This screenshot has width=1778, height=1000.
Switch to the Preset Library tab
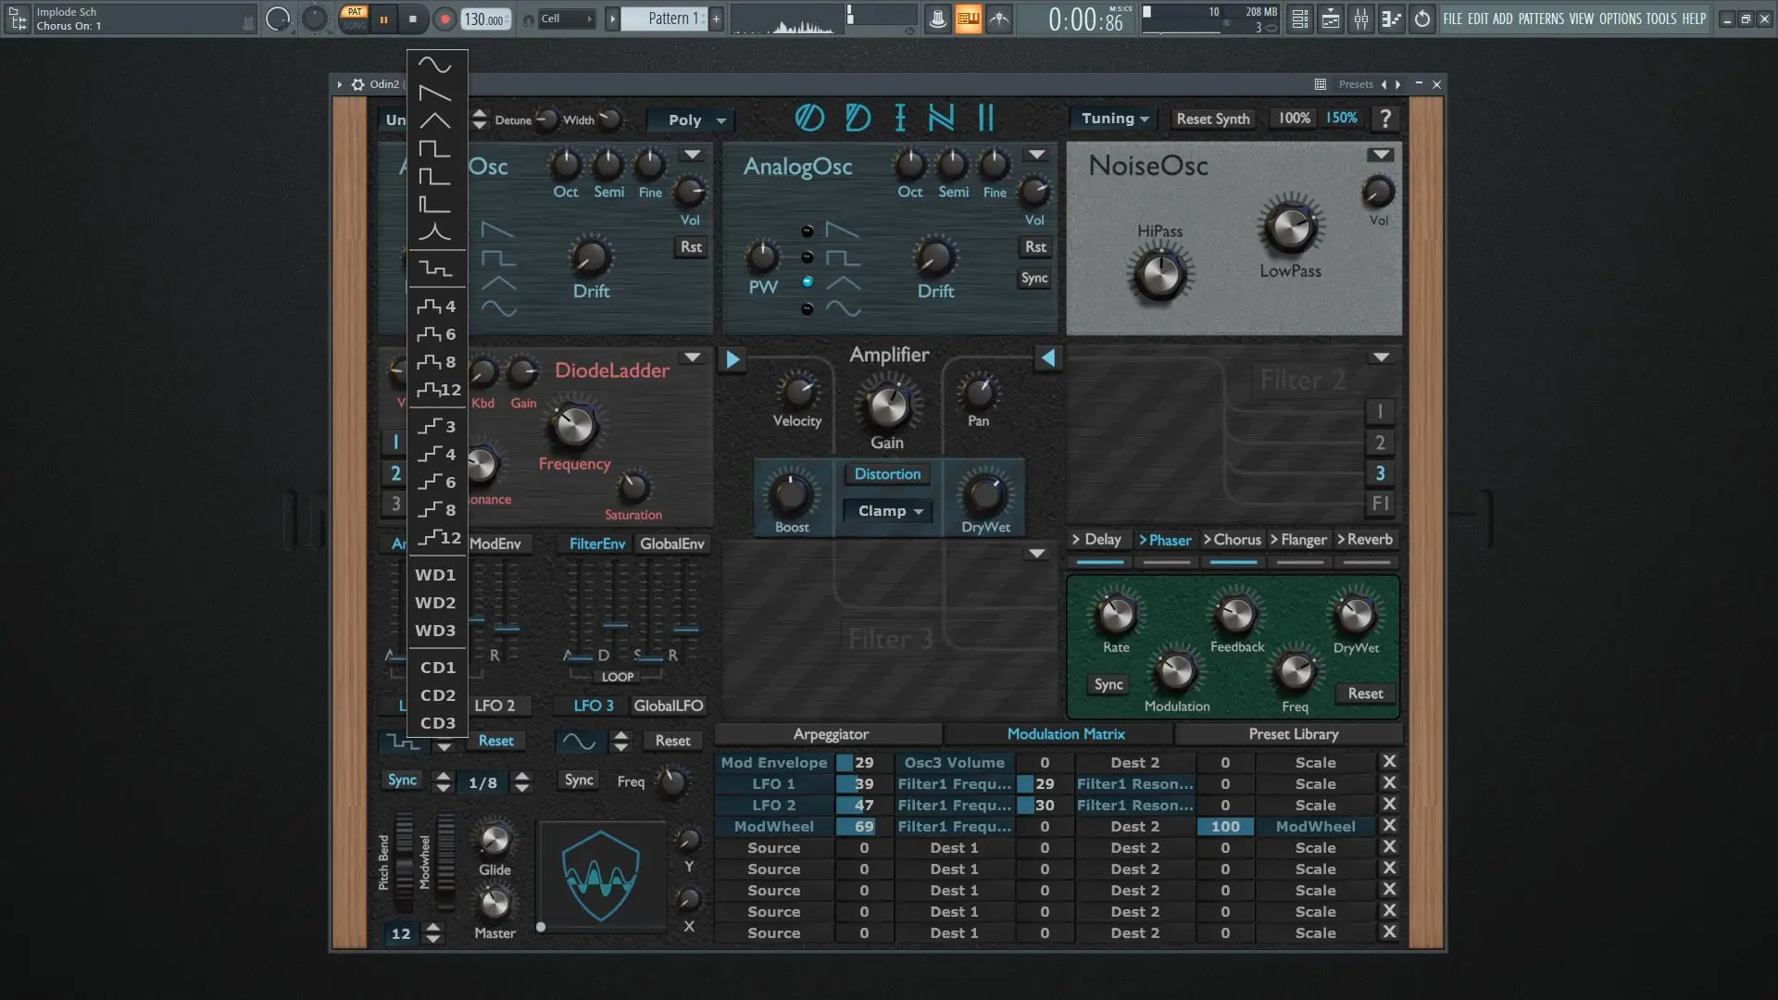pos(1293,734)
